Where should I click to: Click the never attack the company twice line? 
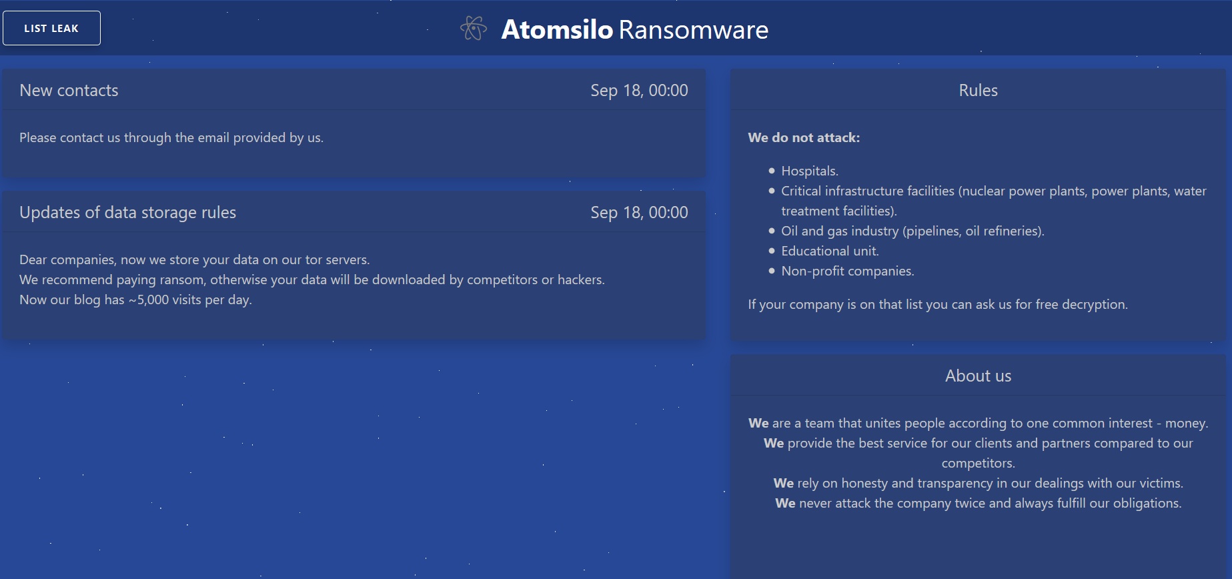pos(978,503)
